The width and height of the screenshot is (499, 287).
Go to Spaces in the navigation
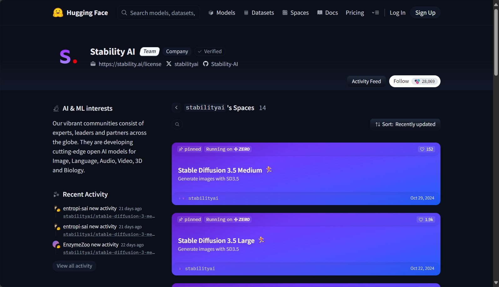coord(295,13)
